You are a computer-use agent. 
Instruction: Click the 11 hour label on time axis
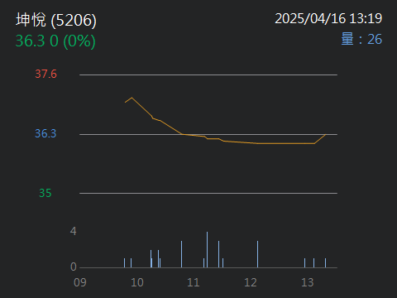pyautogui.click(x=194, y=282)
